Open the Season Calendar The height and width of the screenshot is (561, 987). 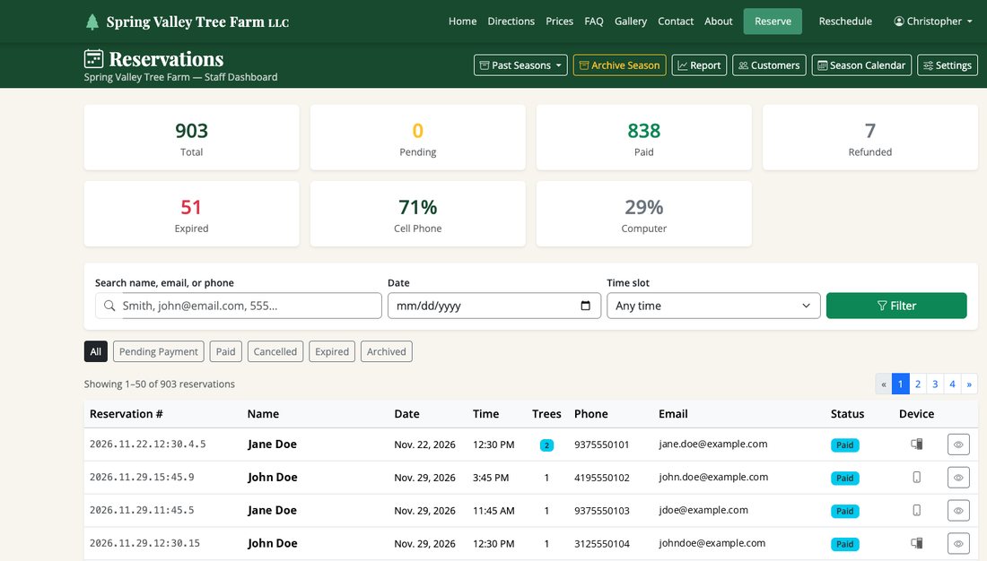[861, 65]
